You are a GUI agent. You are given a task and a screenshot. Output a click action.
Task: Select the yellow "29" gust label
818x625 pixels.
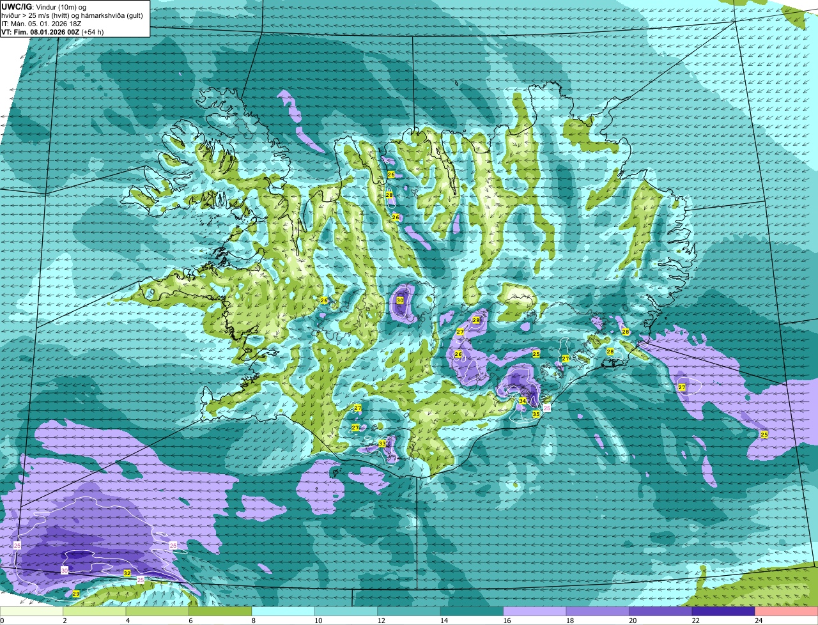pos(76,594)
